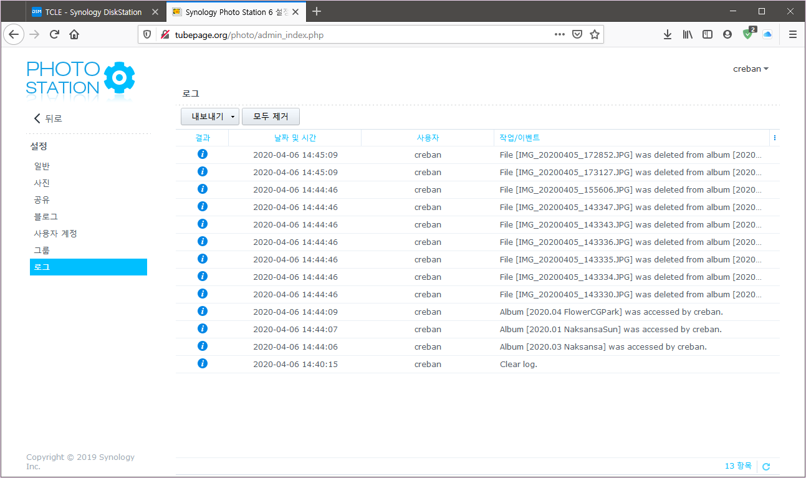Sort by 결과 column header

(x=203, y=138)
